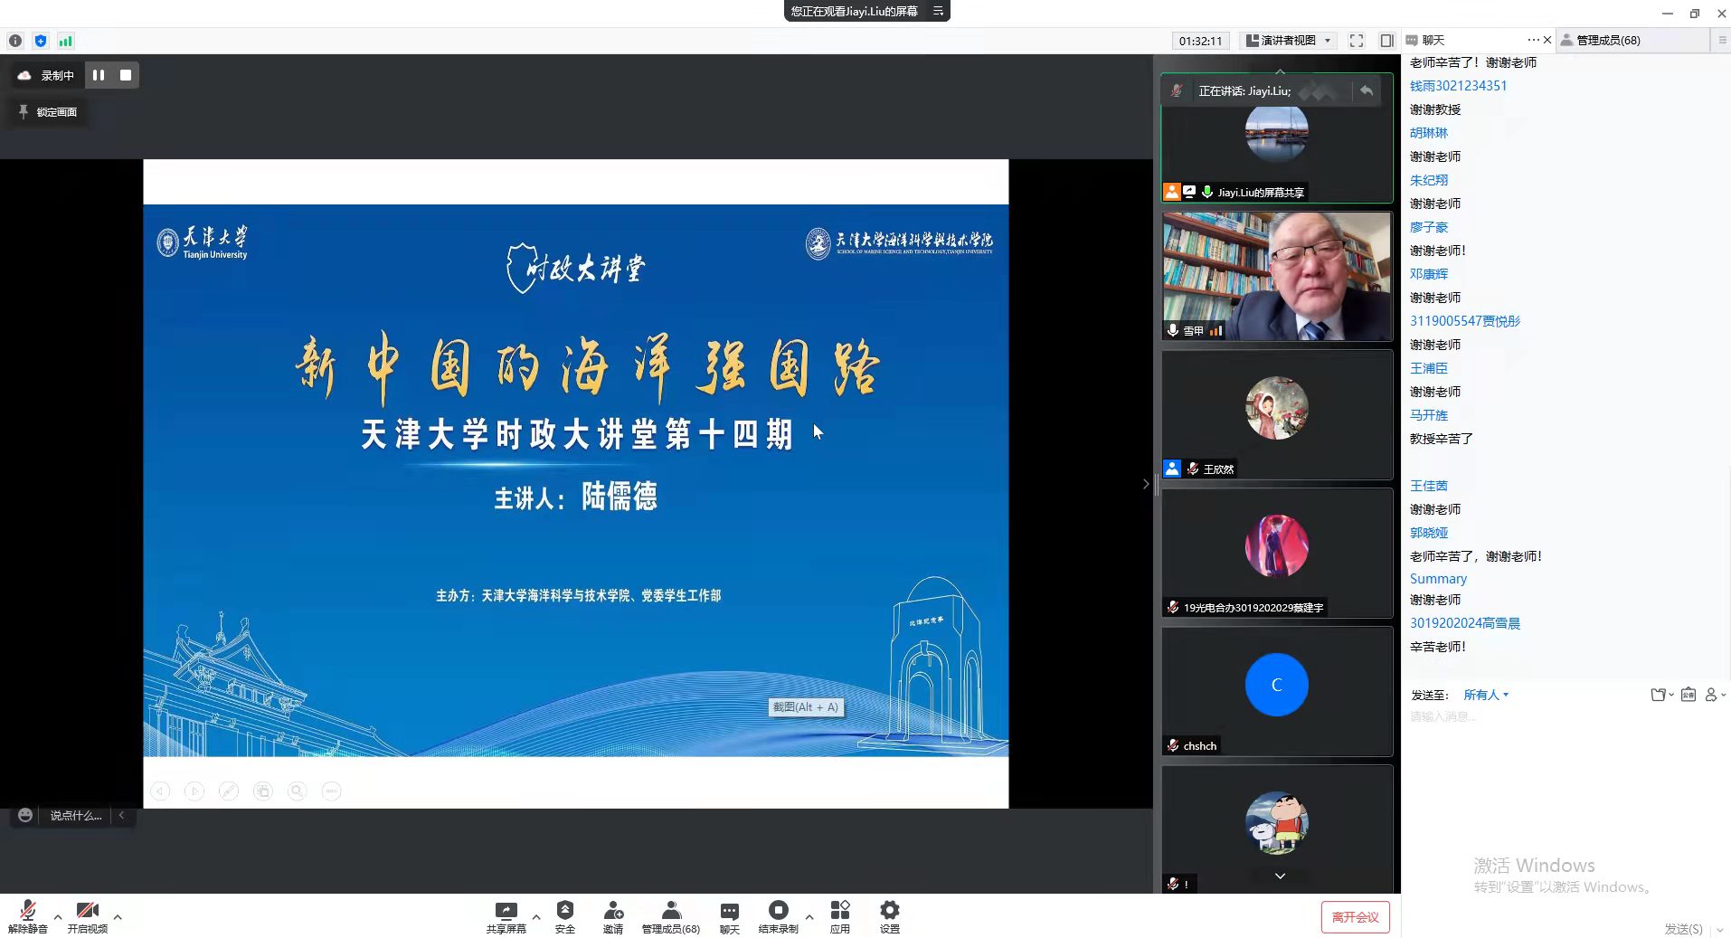The height and width of the screenshot is (938, 1731).
Task: Click sender name 胡琳琳 in chat
Action: (x=1429, y=133)
